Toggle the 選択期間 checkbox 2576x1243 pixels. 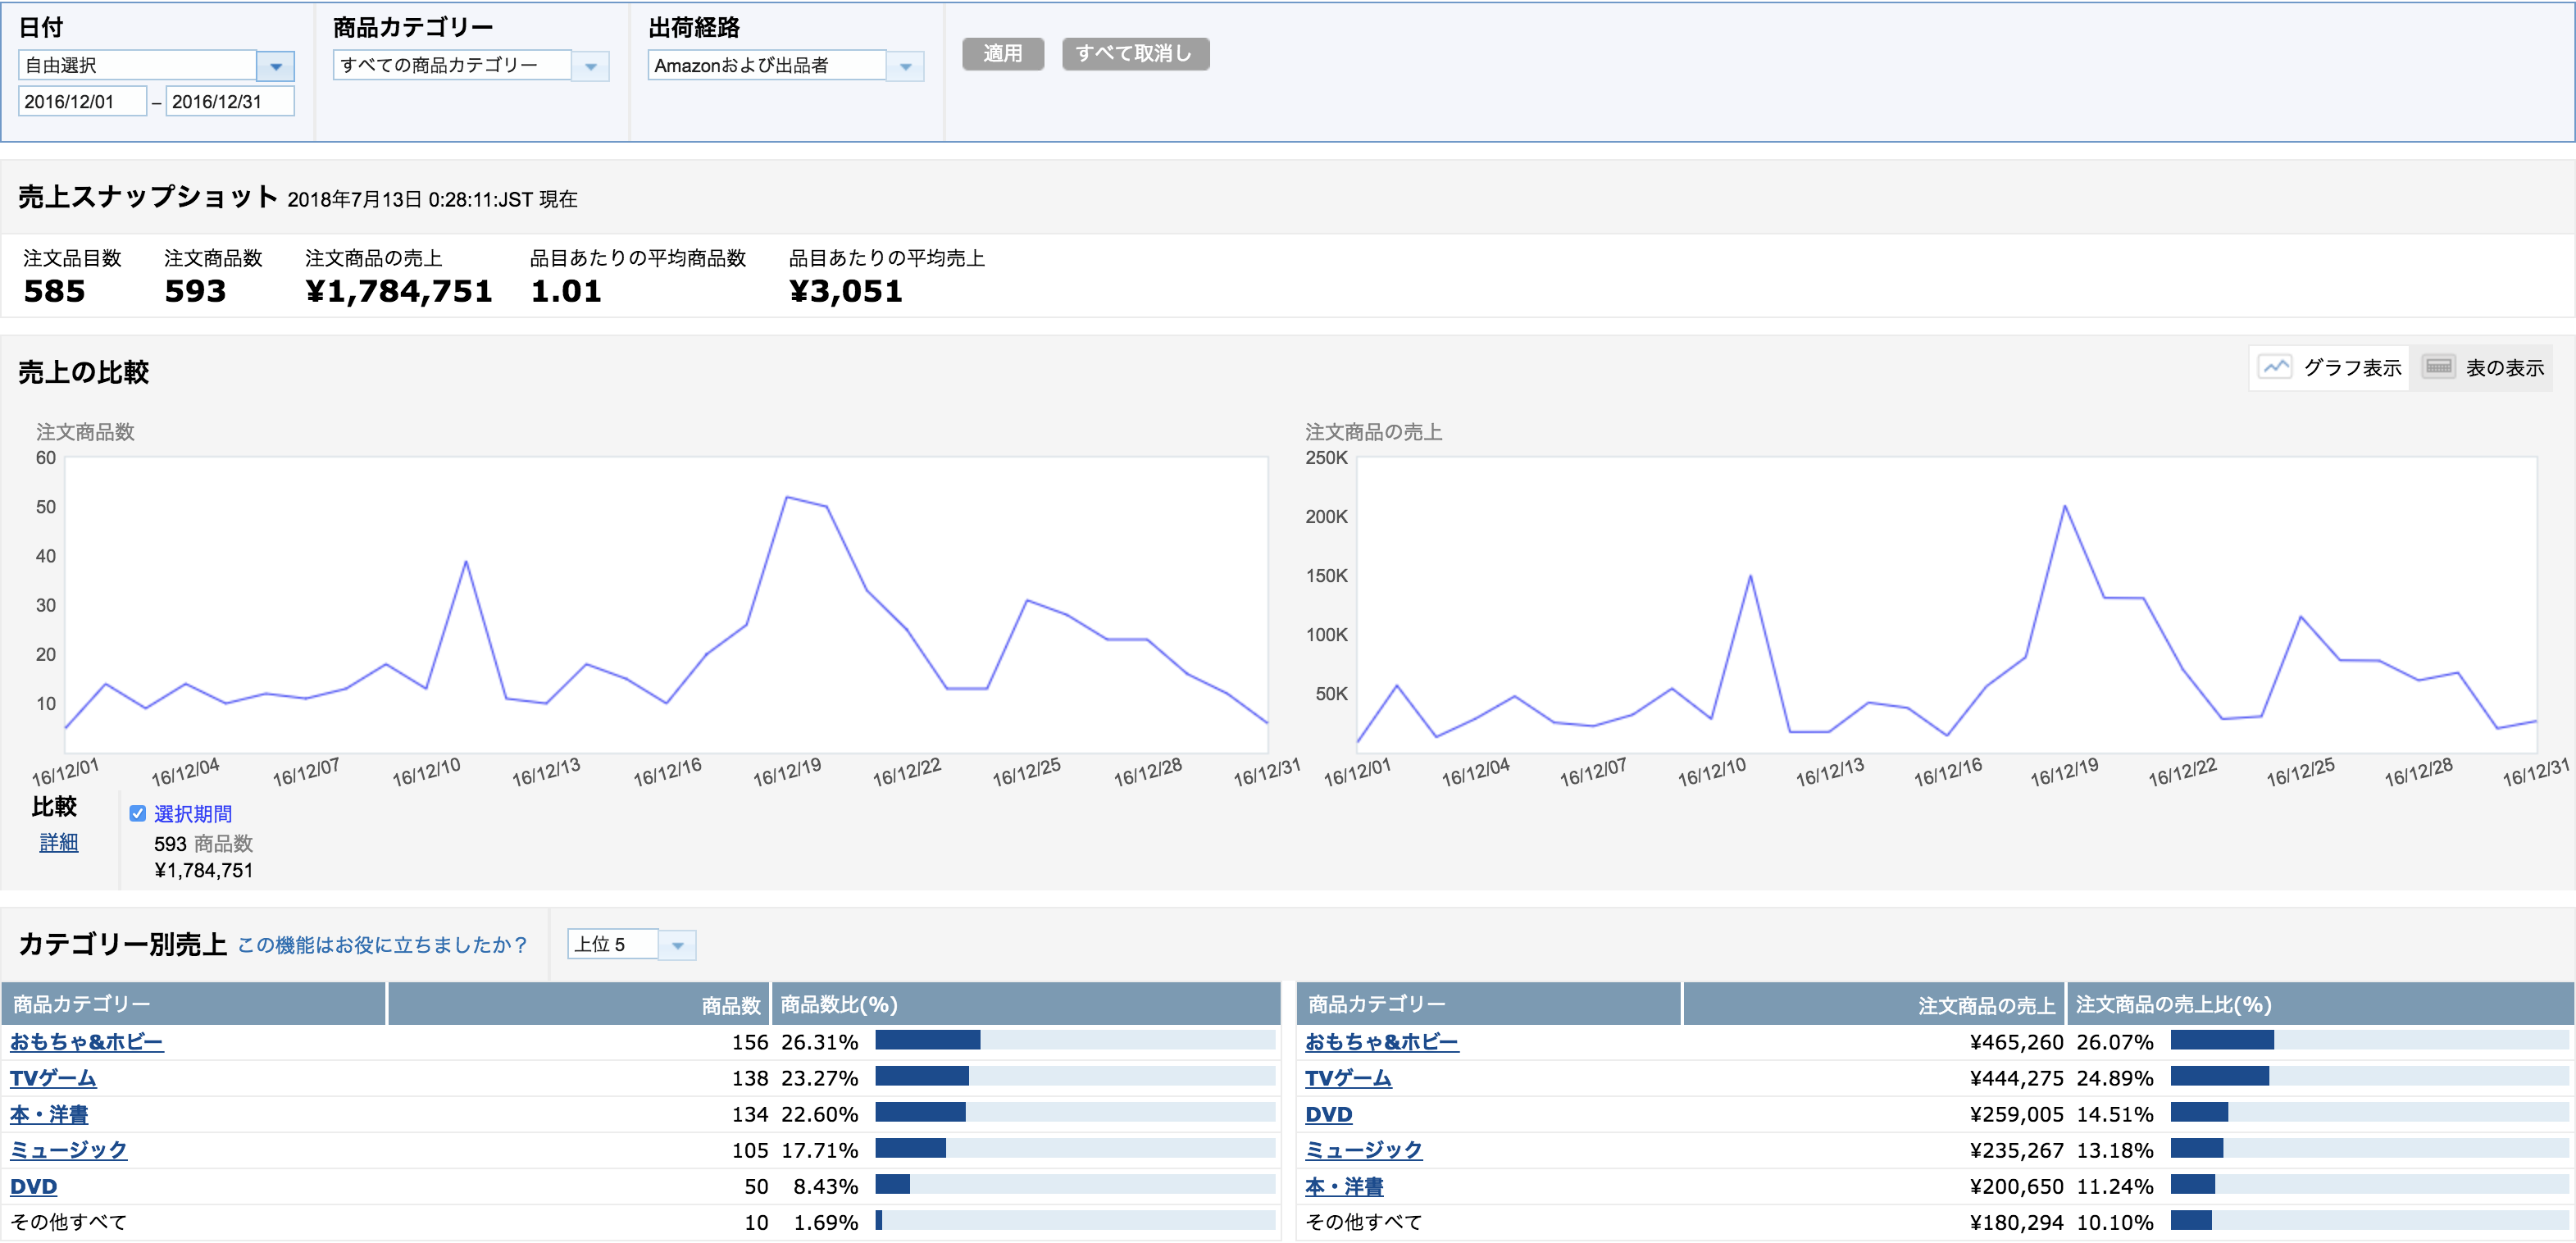click(x=138, y=813)
